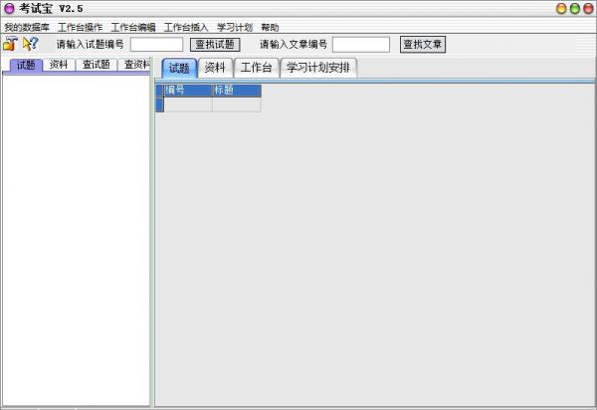Viewport: 597px width, 410px height.
Task: Click the purple app icon in title bar
Action: (9, 8)
